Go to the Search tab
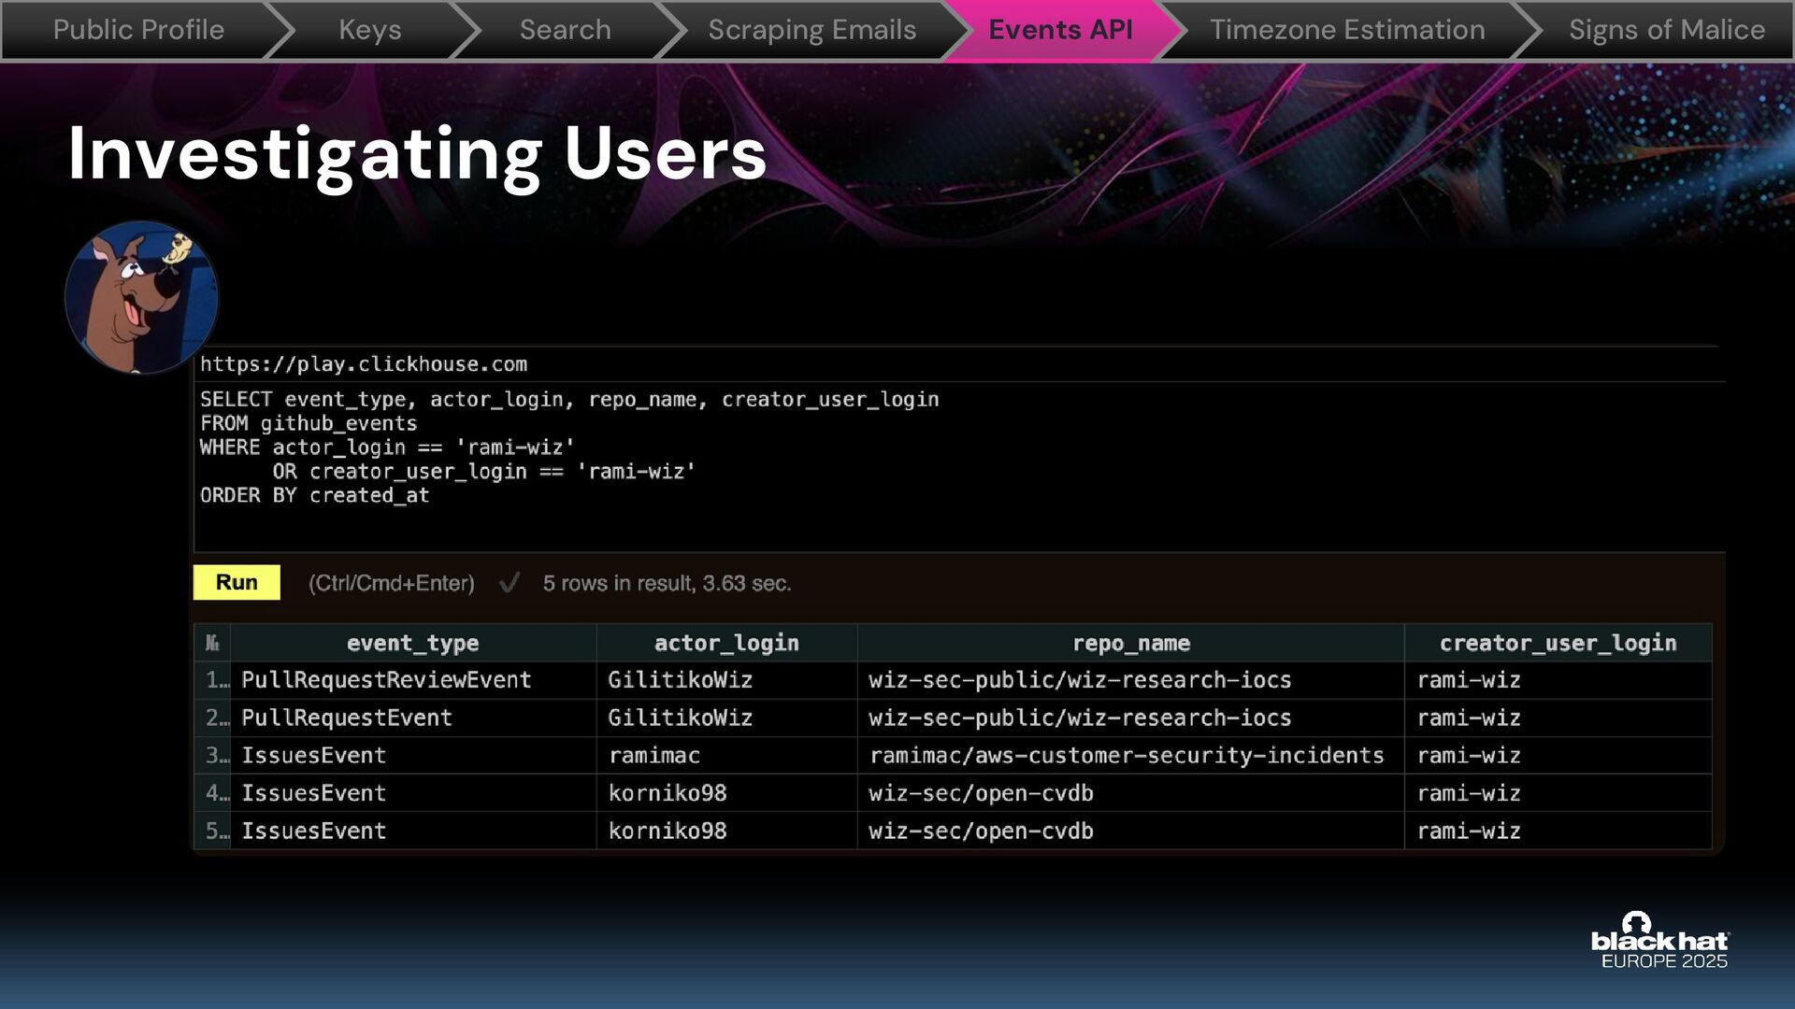 coord(565,30)
